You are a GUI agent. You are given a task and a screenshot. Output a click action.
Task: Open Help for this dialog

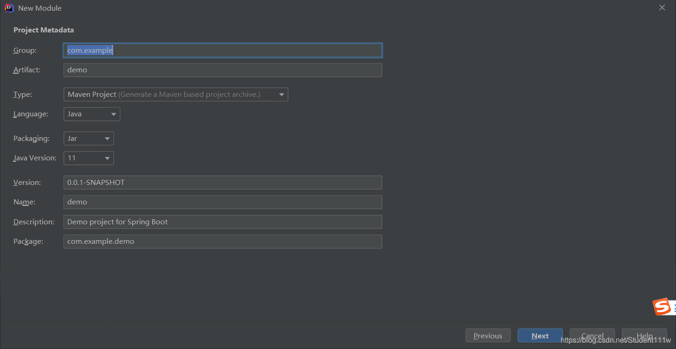(644, 336)
